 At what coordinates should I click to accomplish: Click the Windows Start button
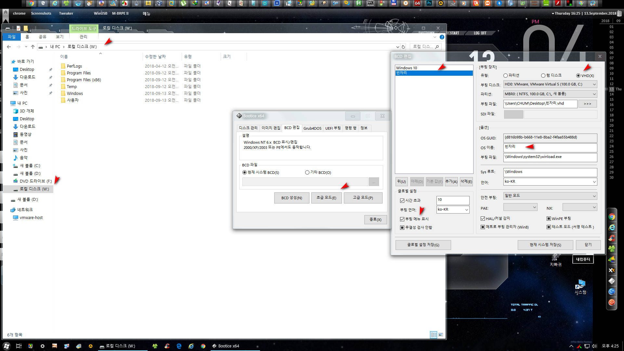pyautogui.click(x=6, y=346)
